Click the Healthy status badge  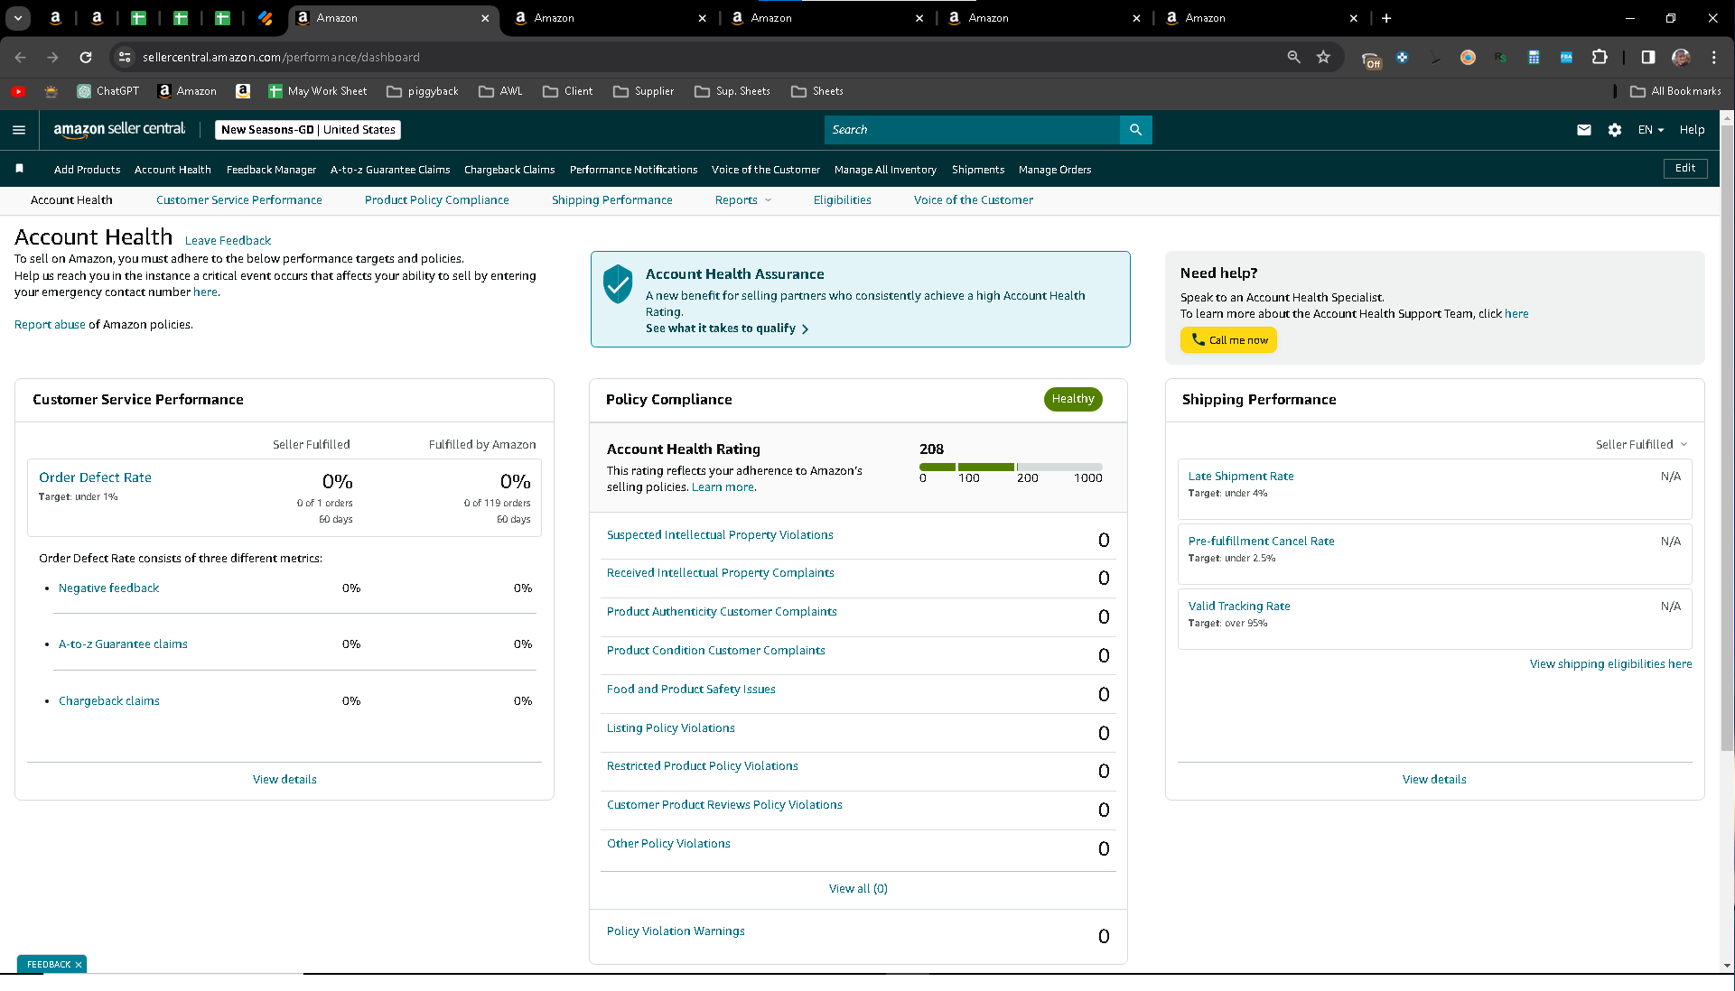pyautogui.click(x=1072, y=399)
